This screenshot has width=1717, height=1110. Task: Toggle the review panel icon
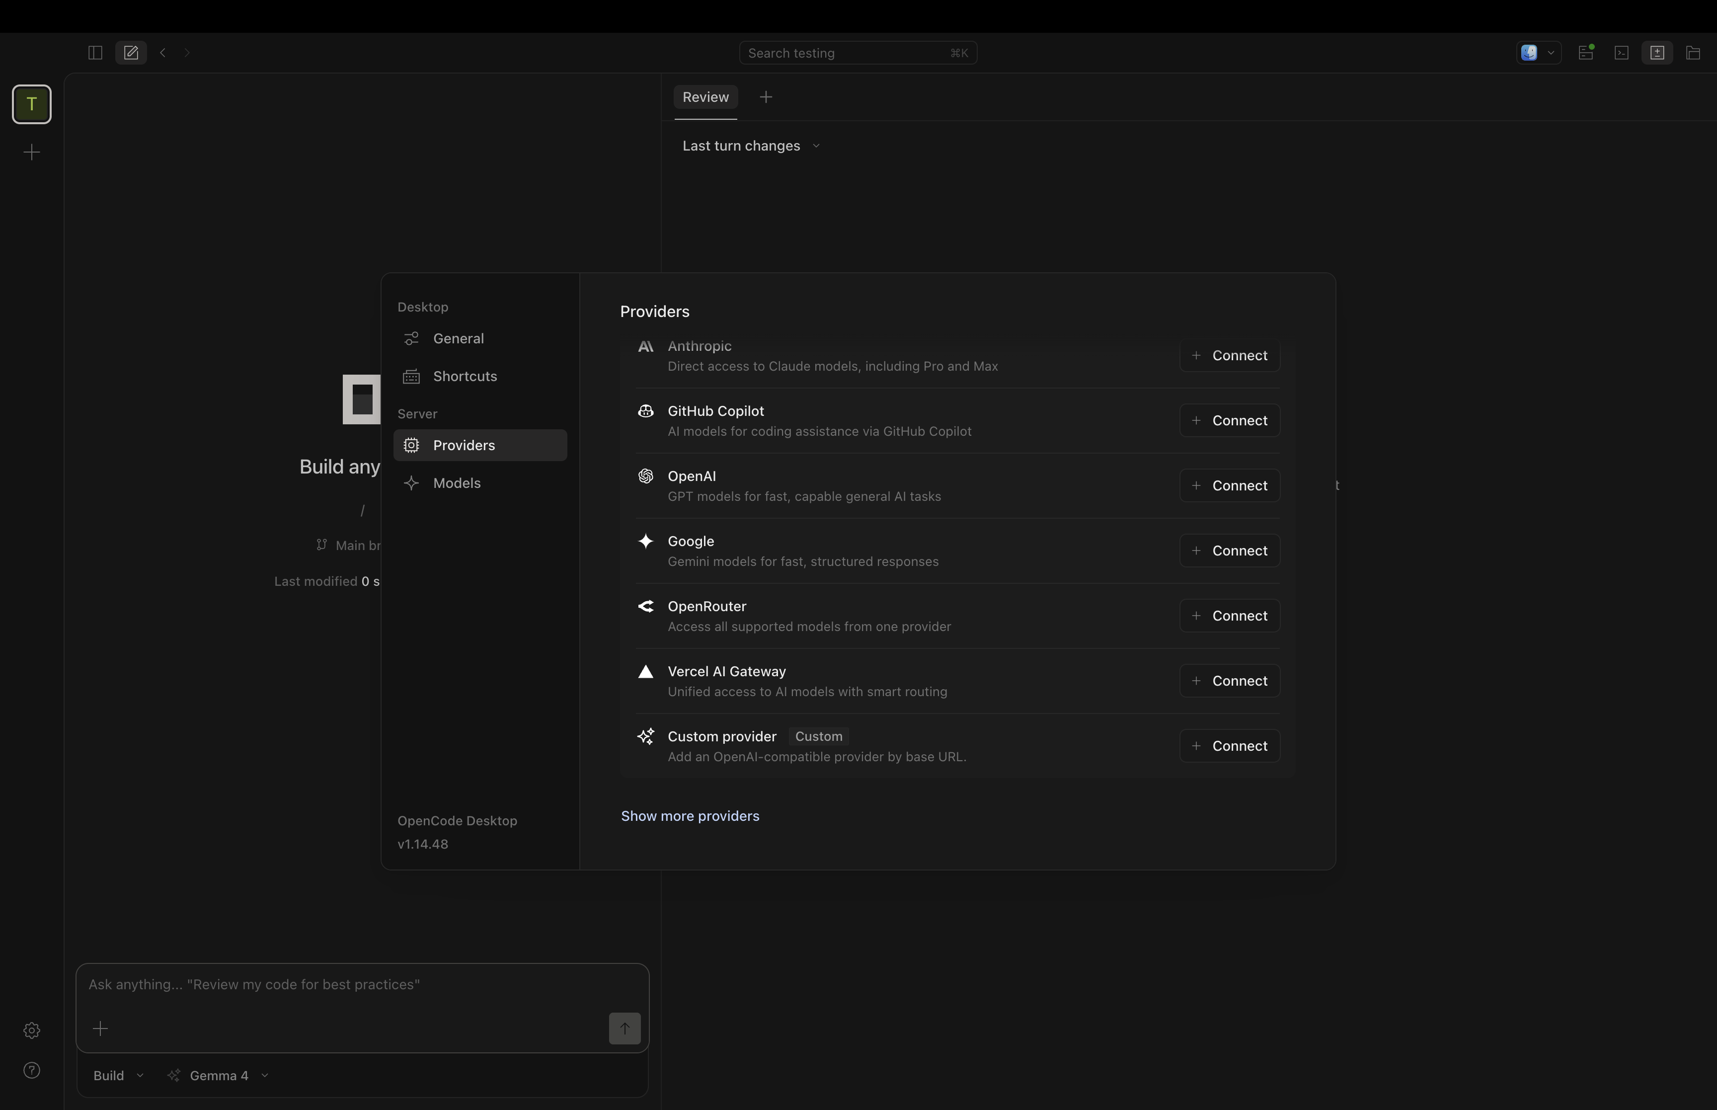click(x=1657, y=53)
